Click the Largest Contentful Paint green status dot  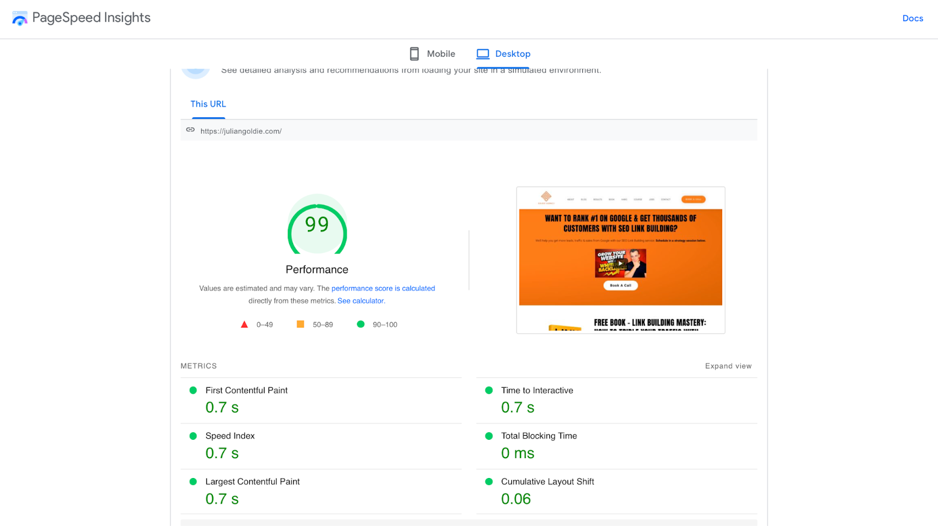coord(193,481)
